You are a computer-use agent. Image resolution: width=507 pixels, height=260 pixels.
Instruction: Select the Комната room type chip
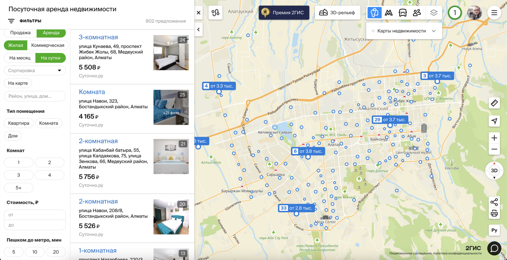pos(49,123)
